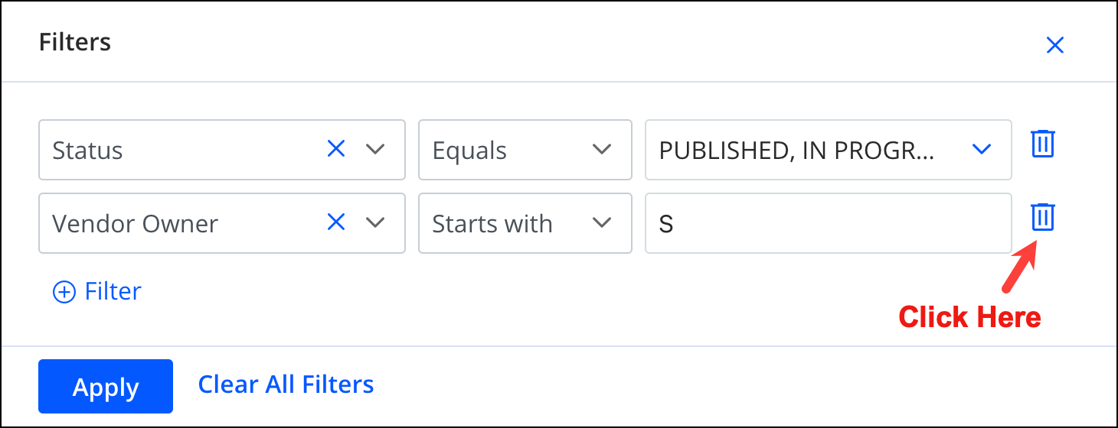
Task: Clear the Status field with its X icon
Action: coord(336,148)
